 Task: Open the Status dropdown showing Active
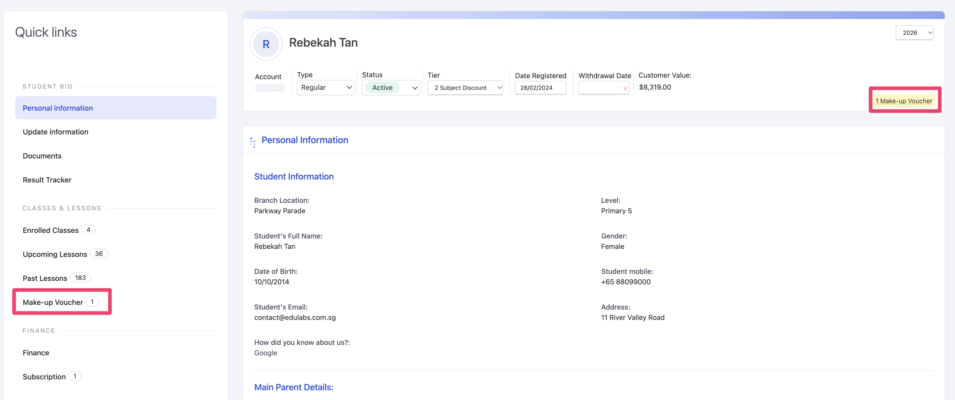click(391, 87)
